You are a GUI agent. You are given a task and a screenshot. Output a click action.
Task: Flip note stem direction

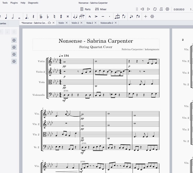pos(124,16)
